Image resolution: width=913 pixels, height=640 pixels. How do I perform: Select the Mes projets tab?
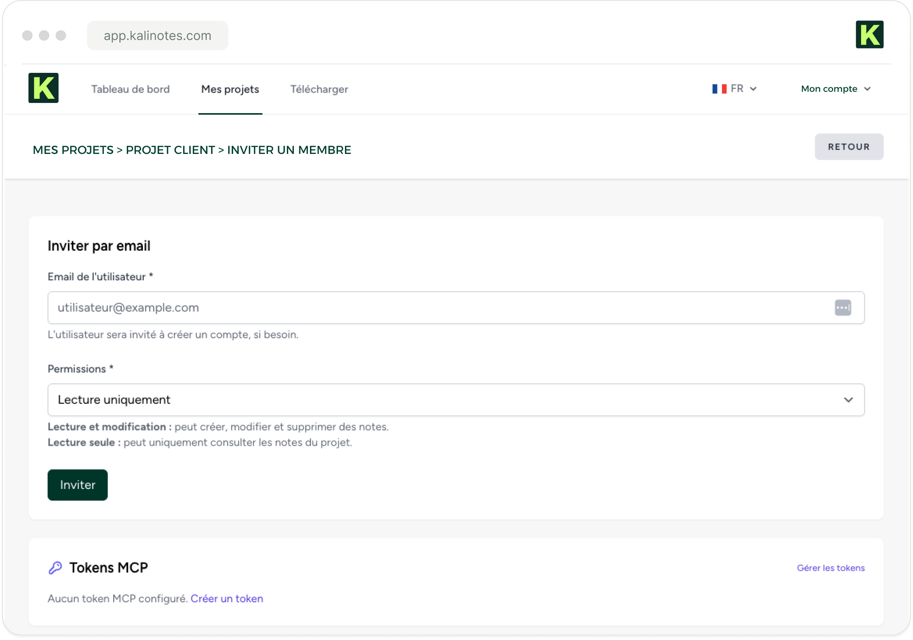tap(230, 89)
